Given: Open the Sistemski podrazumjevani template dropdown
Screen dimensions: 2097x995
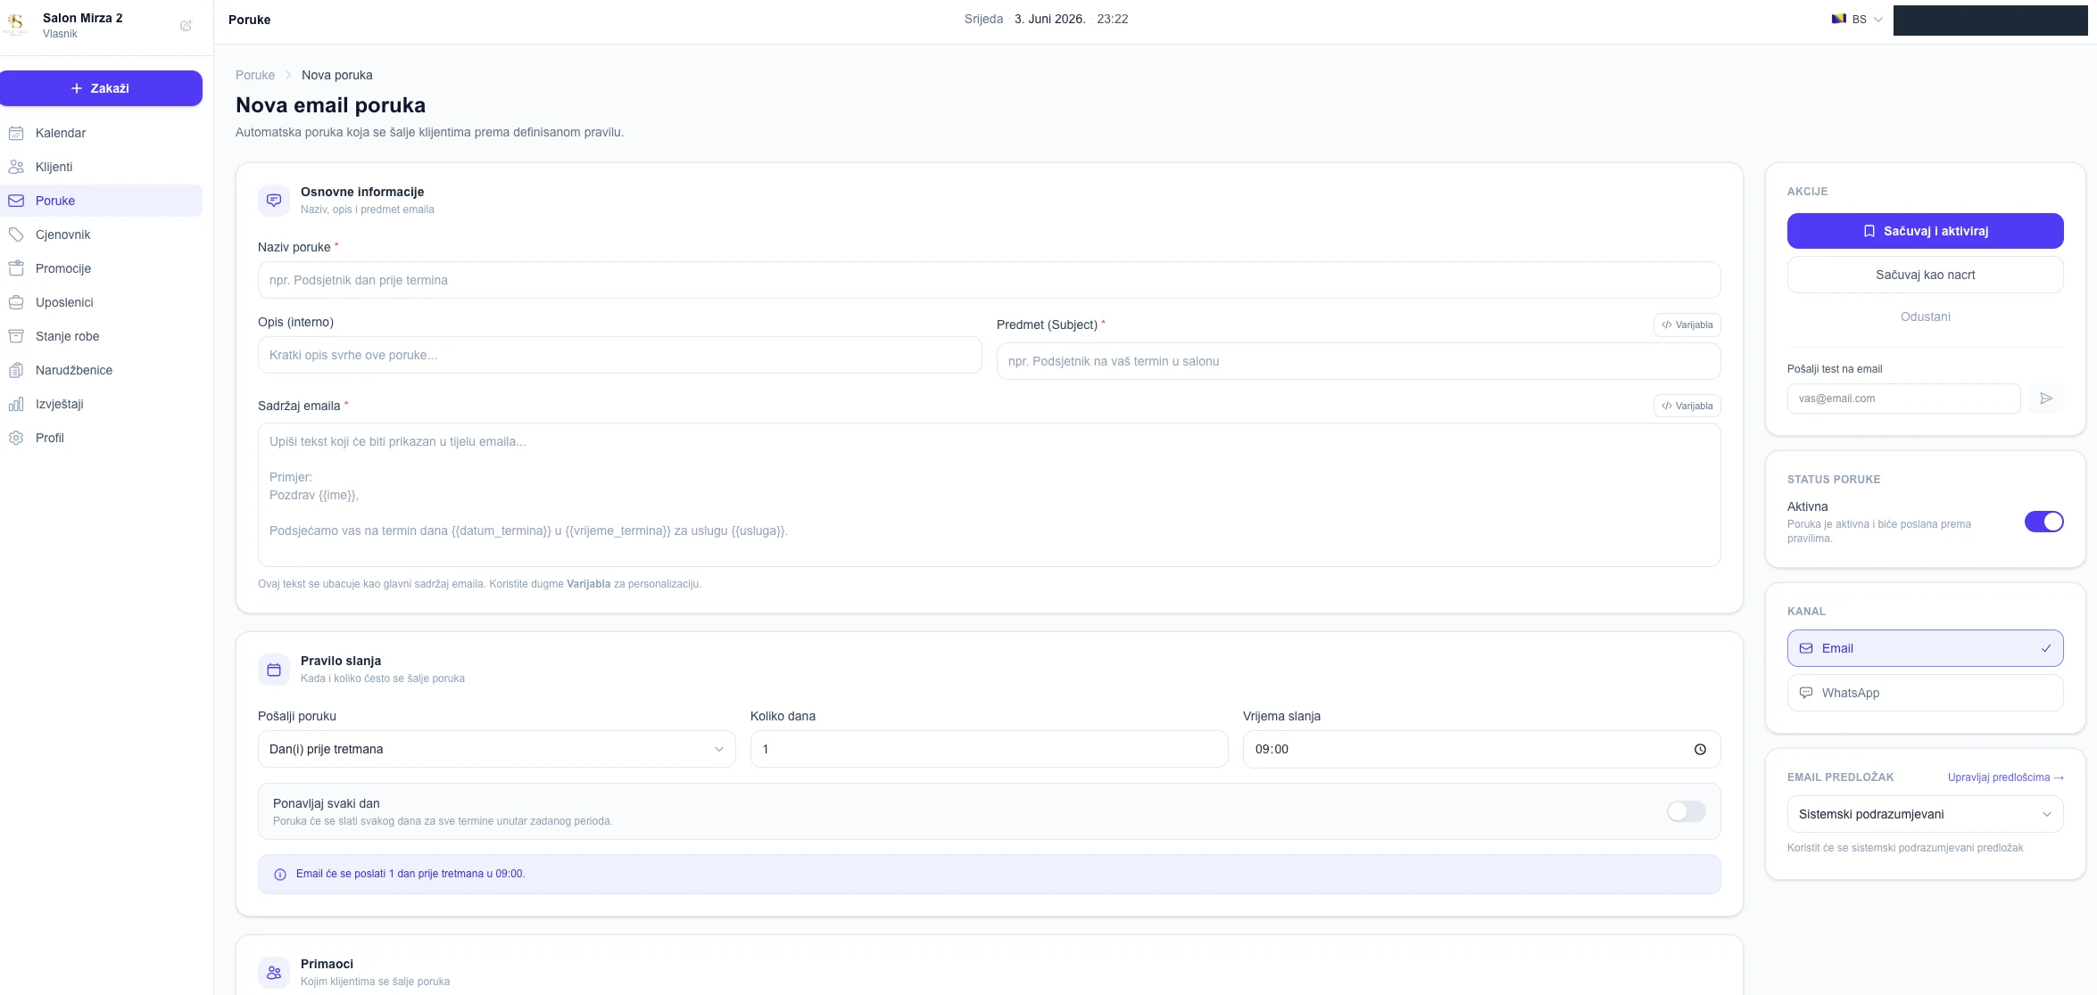Looking at the screenshot, I should coord(1925,814).
